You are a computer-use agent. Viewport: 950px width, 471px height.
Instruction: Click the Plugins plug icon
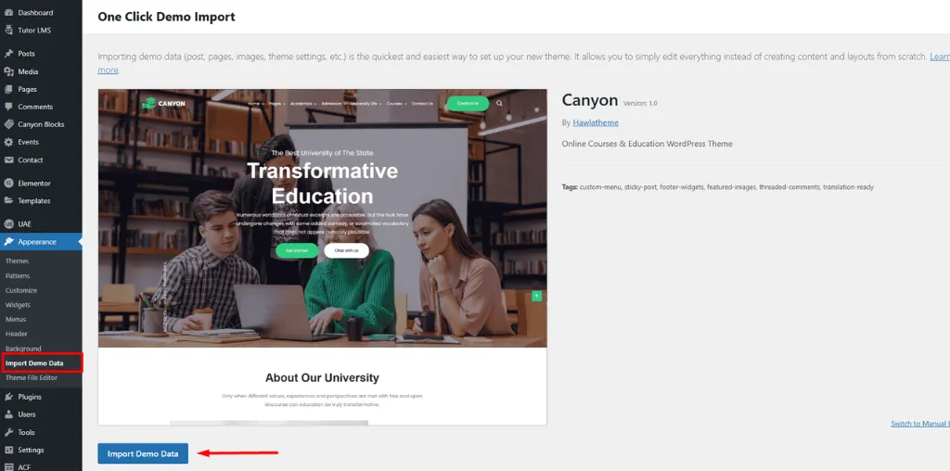tap(8, 397)
